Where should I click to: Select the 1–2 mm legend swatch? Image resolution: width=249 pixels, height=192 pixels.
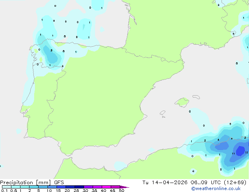pos(25,187)
